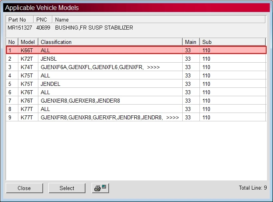Click the Name header in part info
273x202 pixels.
pyautogui.click(x=159, y=20)
